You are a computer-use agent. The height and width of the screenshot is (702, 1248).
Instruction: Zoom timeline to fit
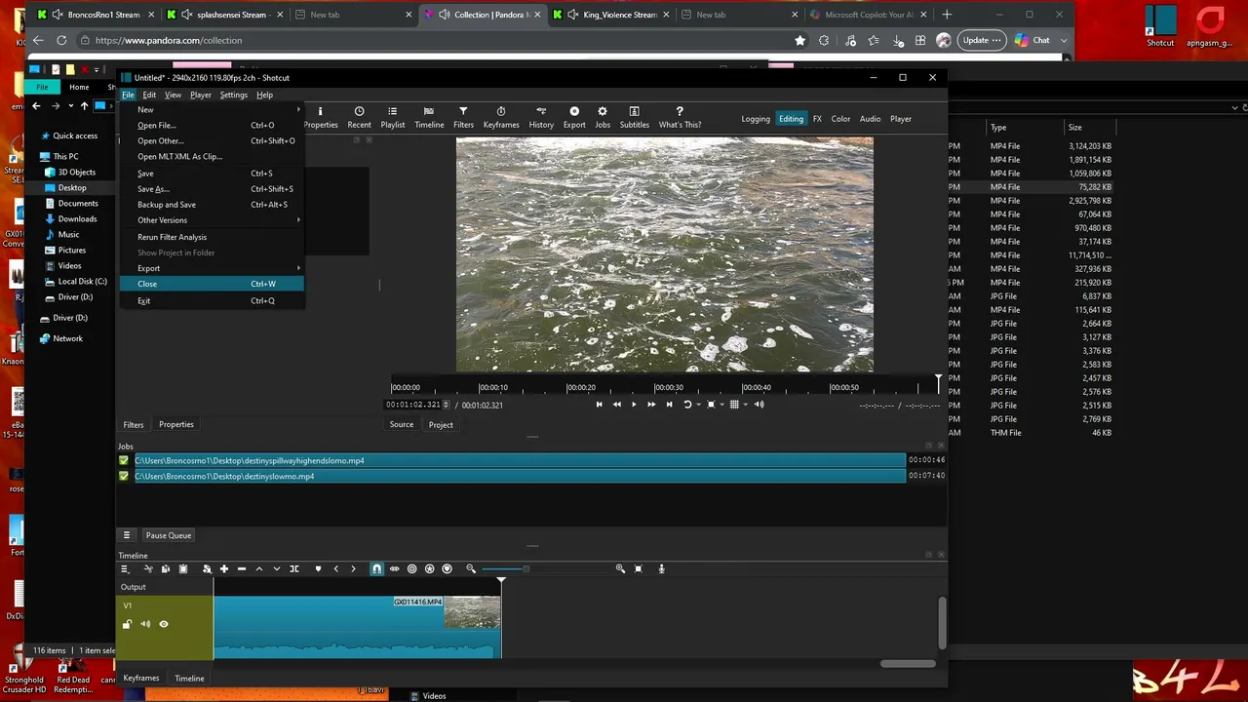tap(639, 568)
